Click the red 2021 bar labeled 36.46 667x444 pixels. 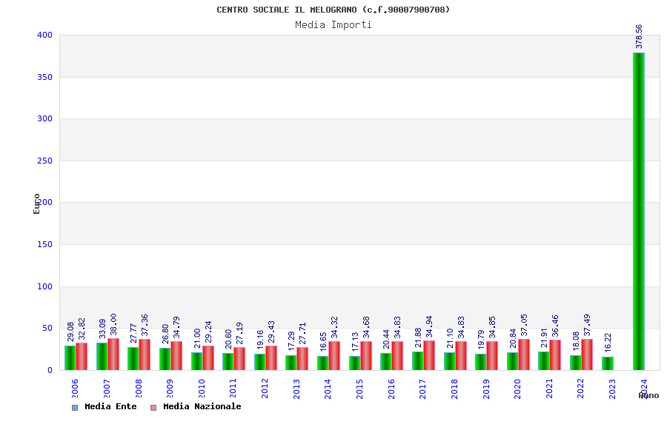(555, 354)
